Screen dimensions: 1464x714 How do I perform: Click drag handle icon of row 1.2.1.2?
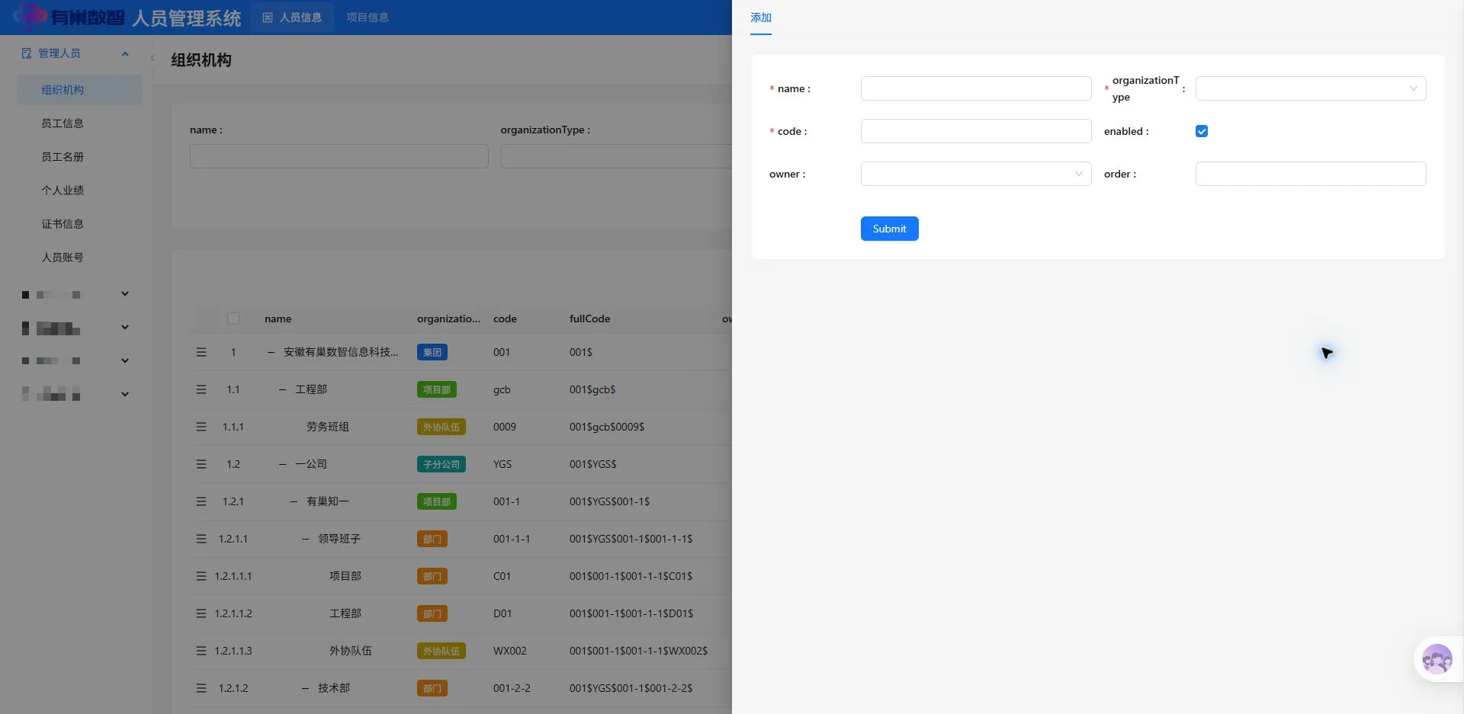click(201, 688)
